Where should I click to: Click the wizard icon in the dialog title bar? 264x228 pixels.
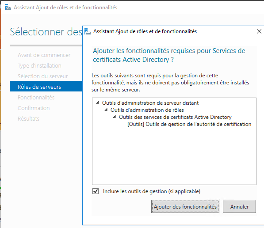tap(88, 31)
